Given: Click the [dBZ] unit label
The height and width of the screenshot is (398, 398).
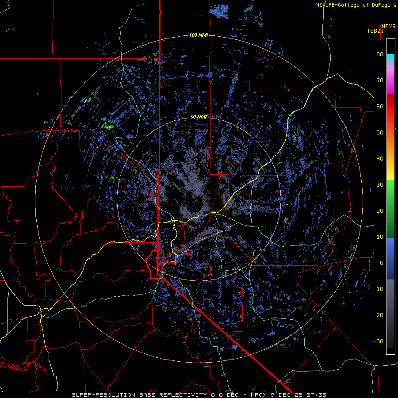Looking at the screenshot, I should click(375, 31).
